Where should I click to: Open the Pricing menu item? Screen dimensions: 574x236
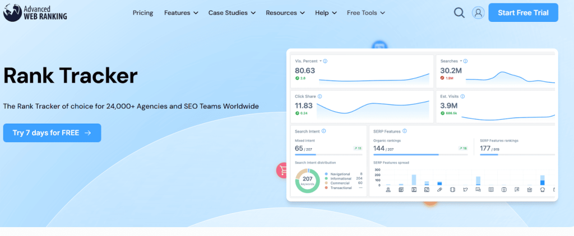[x=143, y=12]
